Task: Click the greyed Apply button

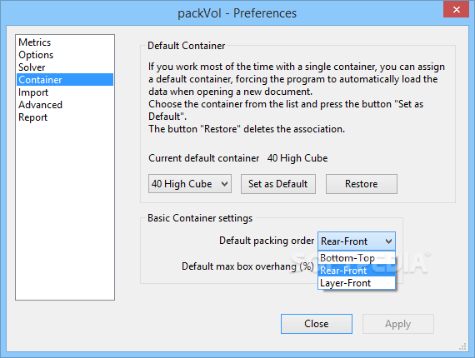Action: [398, 324]
